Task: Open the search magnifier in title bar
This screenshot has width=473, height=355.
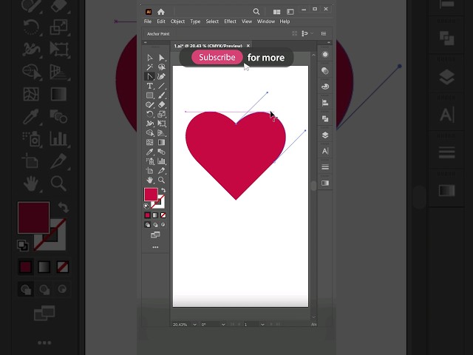Action: (x=256, y=12)
